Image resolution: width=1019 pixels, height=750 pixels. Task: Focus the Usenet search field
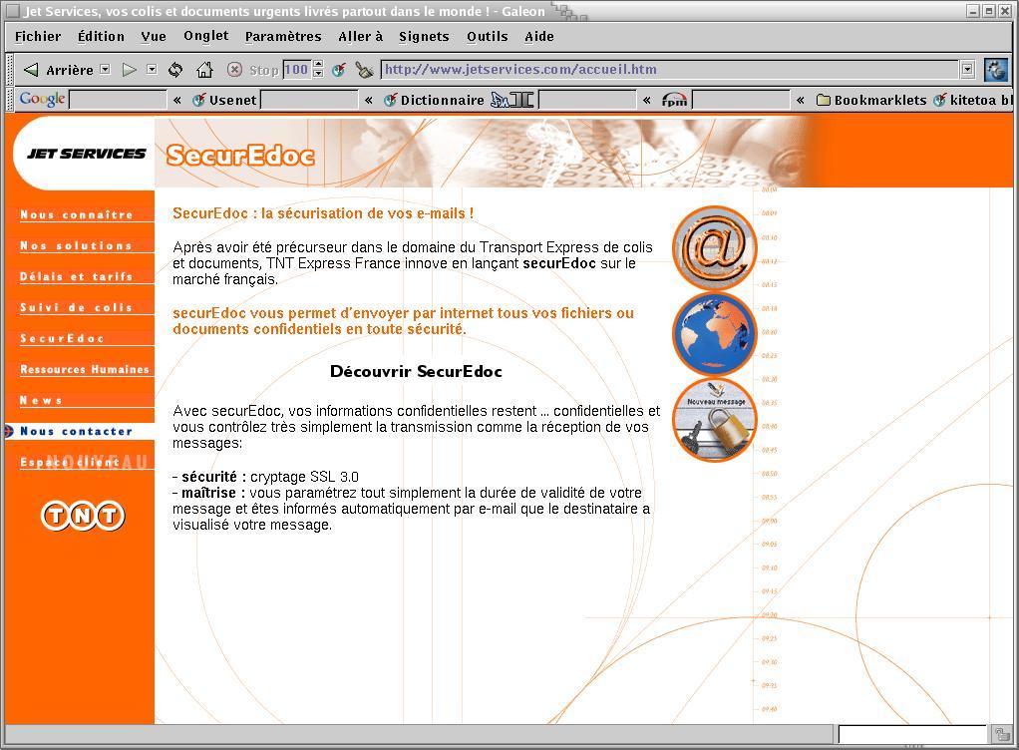309,100
